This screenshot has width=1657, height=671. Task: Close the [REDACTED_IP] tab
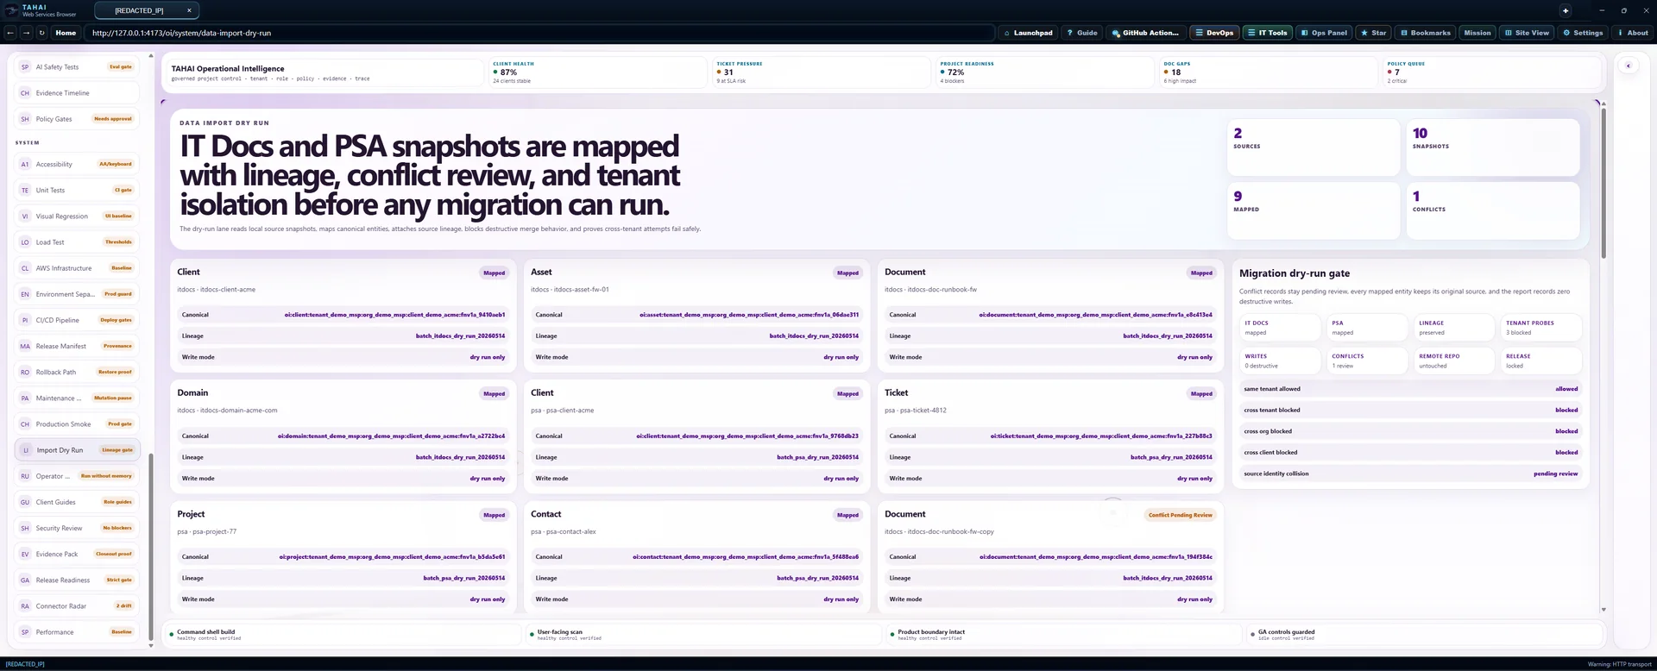coord(189,10)
